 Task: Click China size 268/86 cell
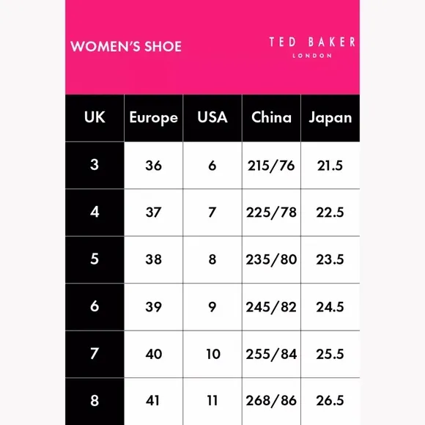point(271,401)
